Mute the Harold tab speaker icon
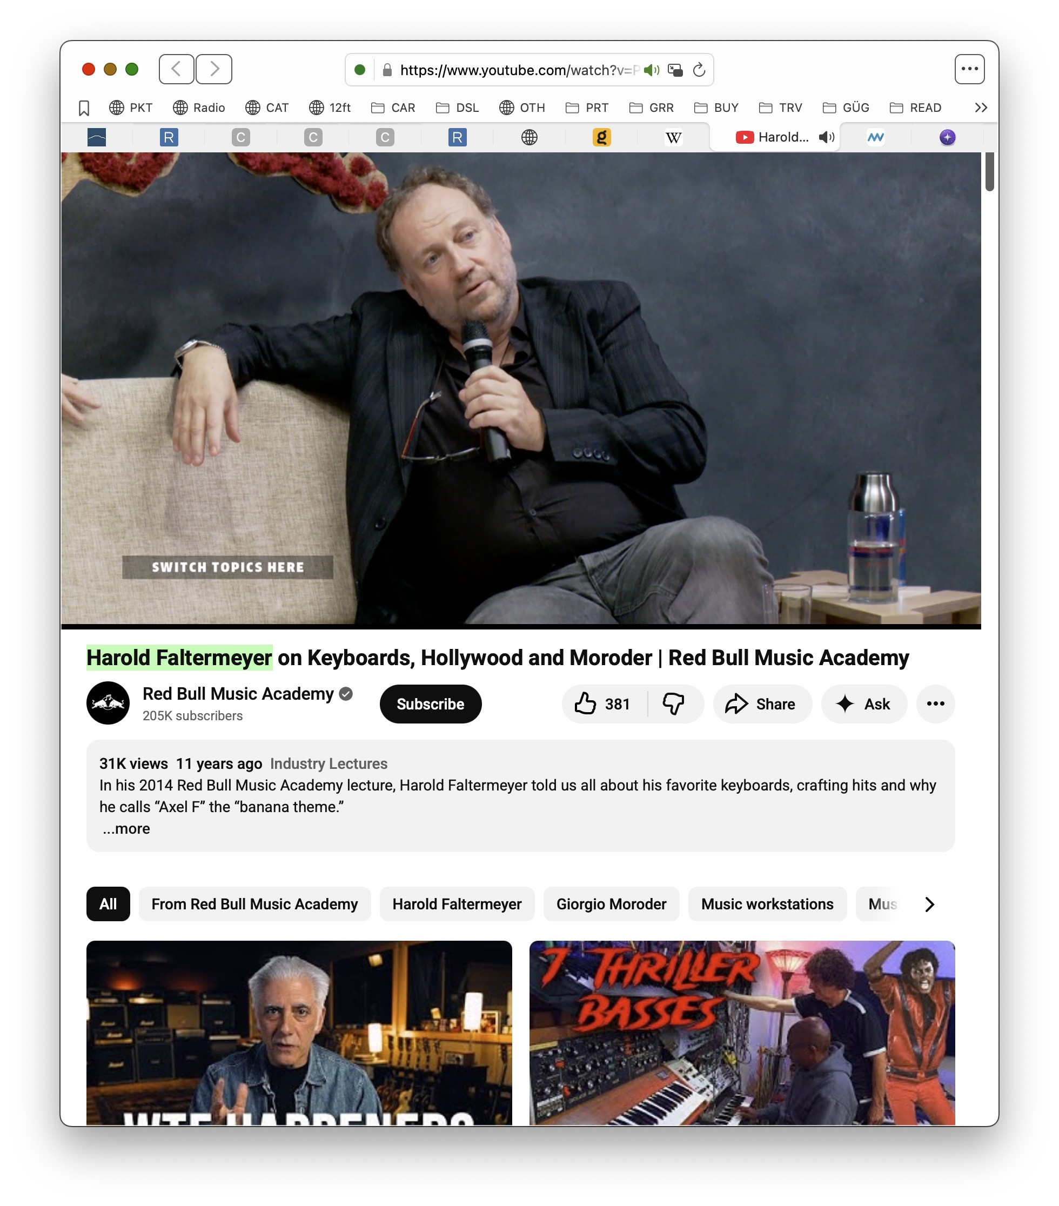 826,137
